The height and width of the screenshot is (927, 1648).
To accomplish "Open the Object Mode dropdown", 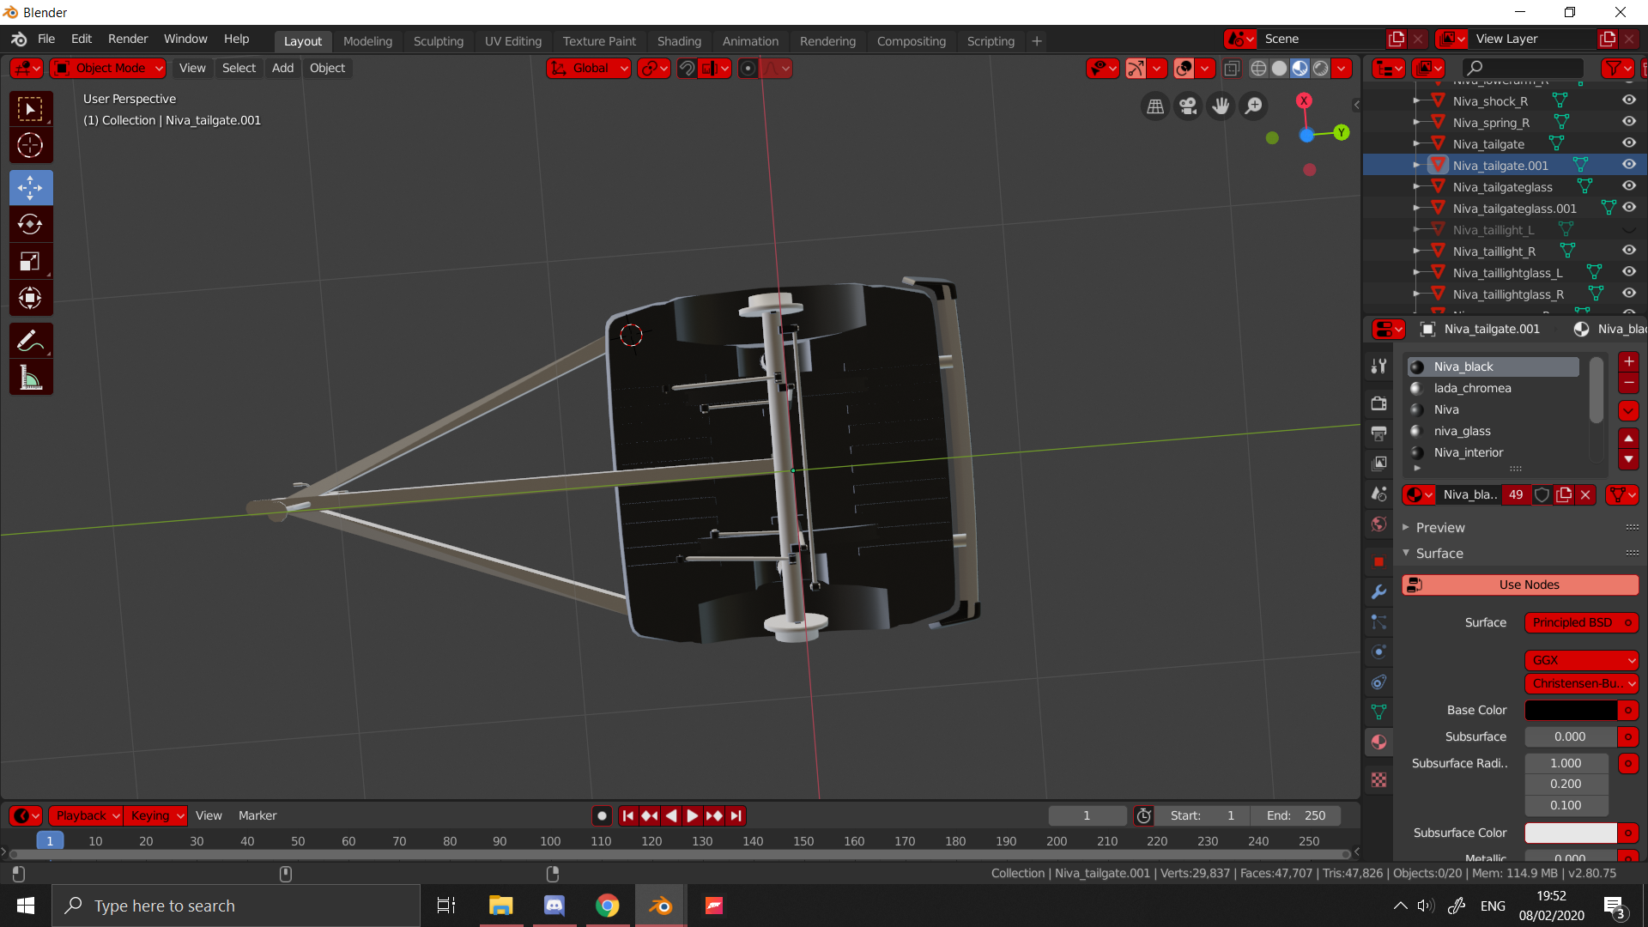I will [108, 68].
